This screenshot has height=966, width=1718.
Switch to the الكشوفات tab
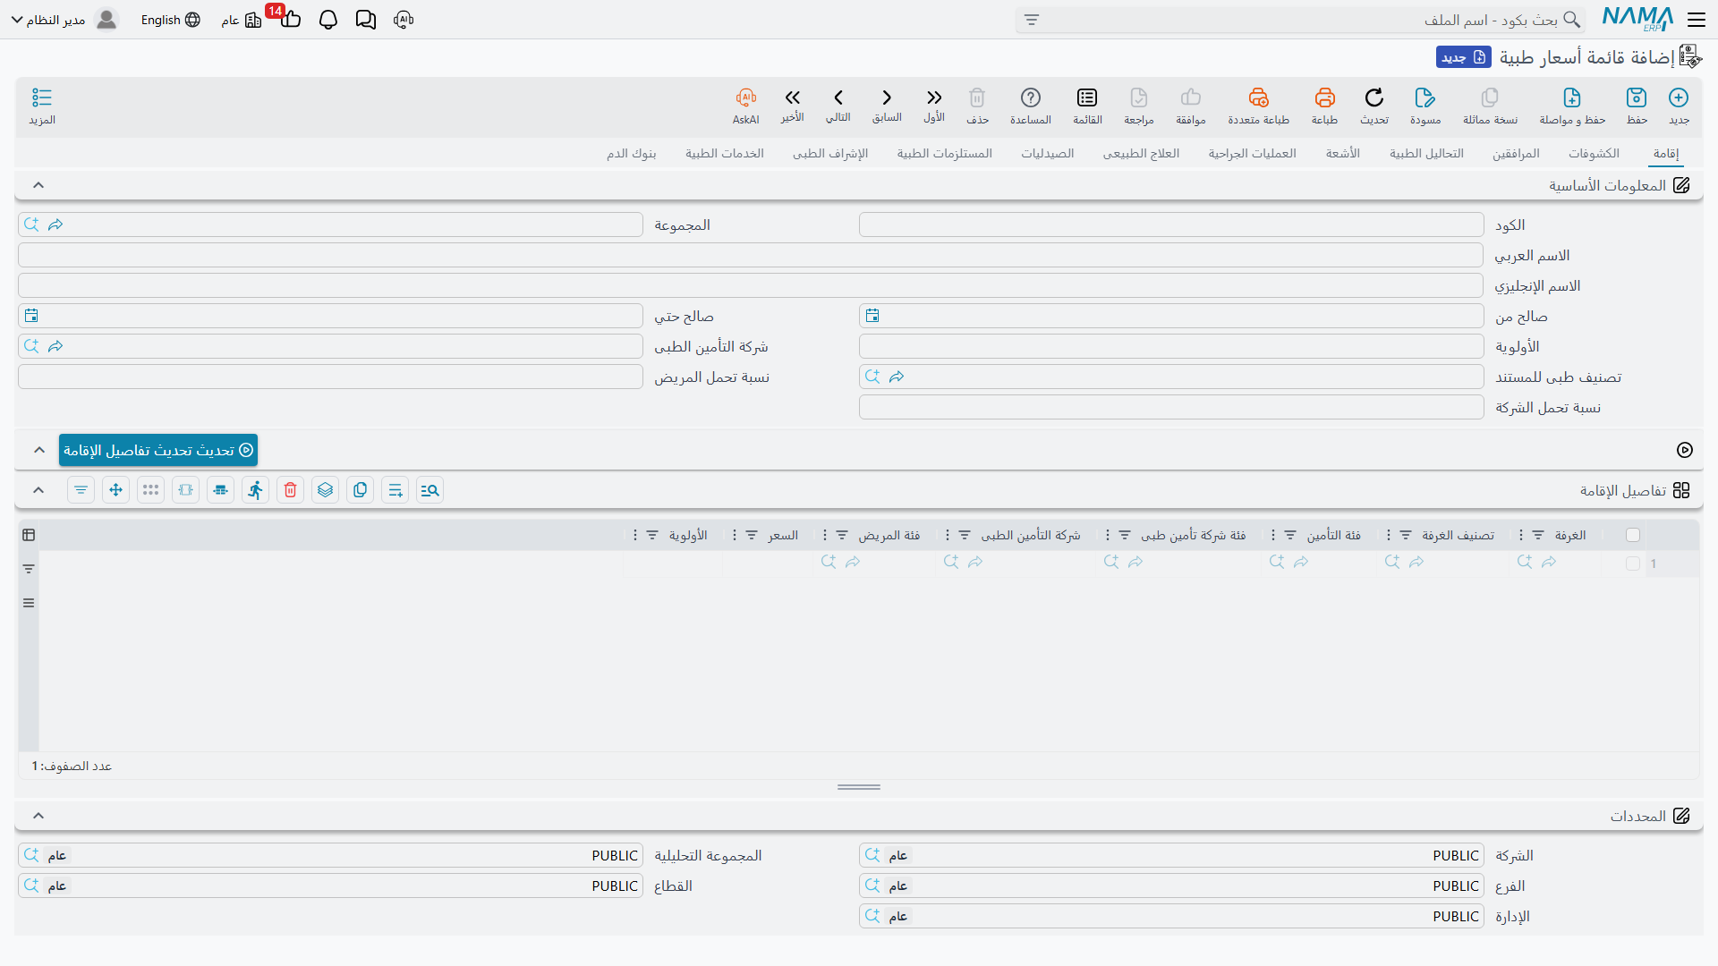1594,153
